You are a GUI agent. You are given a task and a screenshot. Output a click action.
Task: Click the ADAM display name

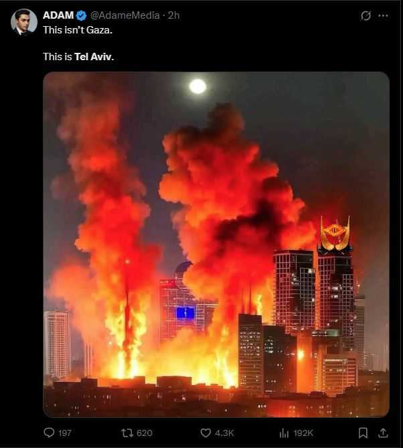coord(58,15)
